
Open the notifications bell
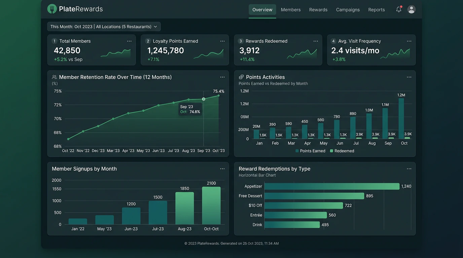point(399,9)
